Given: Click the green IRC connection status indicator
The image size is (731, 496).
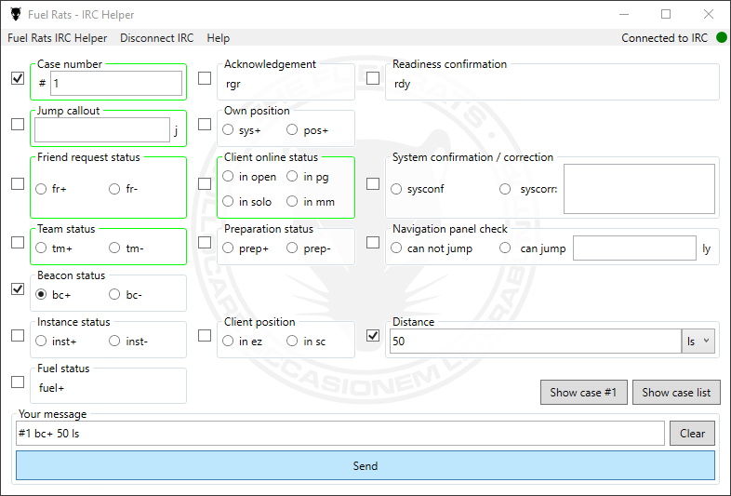Looking at the screenshot, I should pyautogui.click(x=722, y=37).
